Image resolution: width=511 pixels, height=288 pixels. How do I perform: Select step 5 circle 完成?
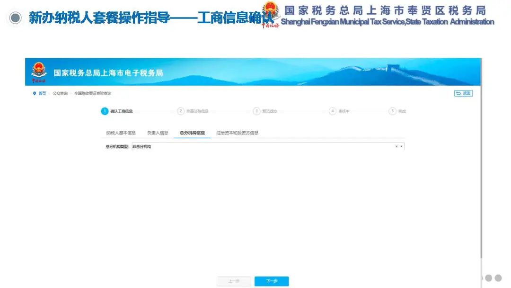tap(392, 111)
